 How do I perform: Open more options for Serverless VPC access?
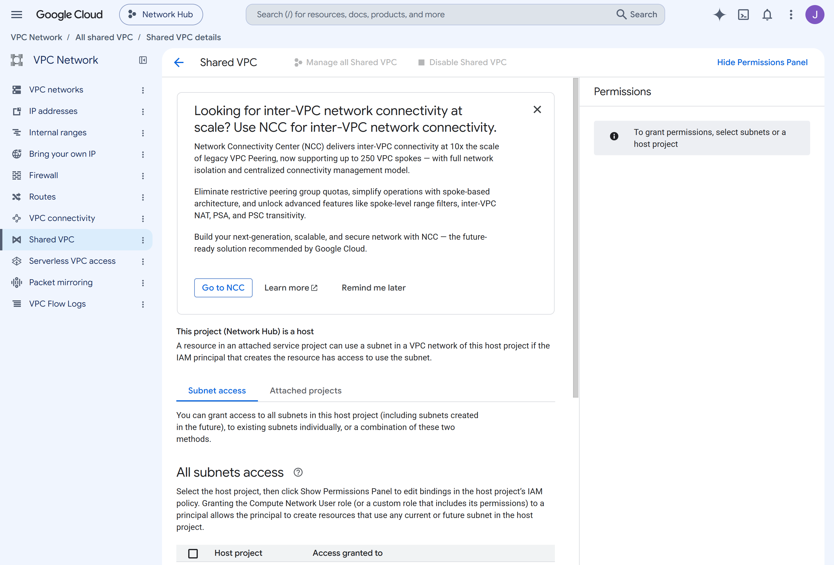click(143, 262)
